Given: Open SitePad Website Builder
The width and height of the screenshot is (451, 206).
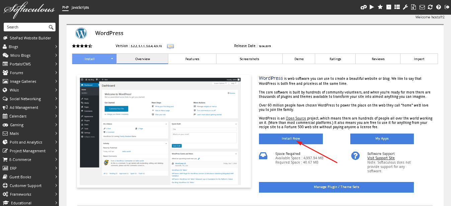Looking at the screenshot, I should [29, 38].
